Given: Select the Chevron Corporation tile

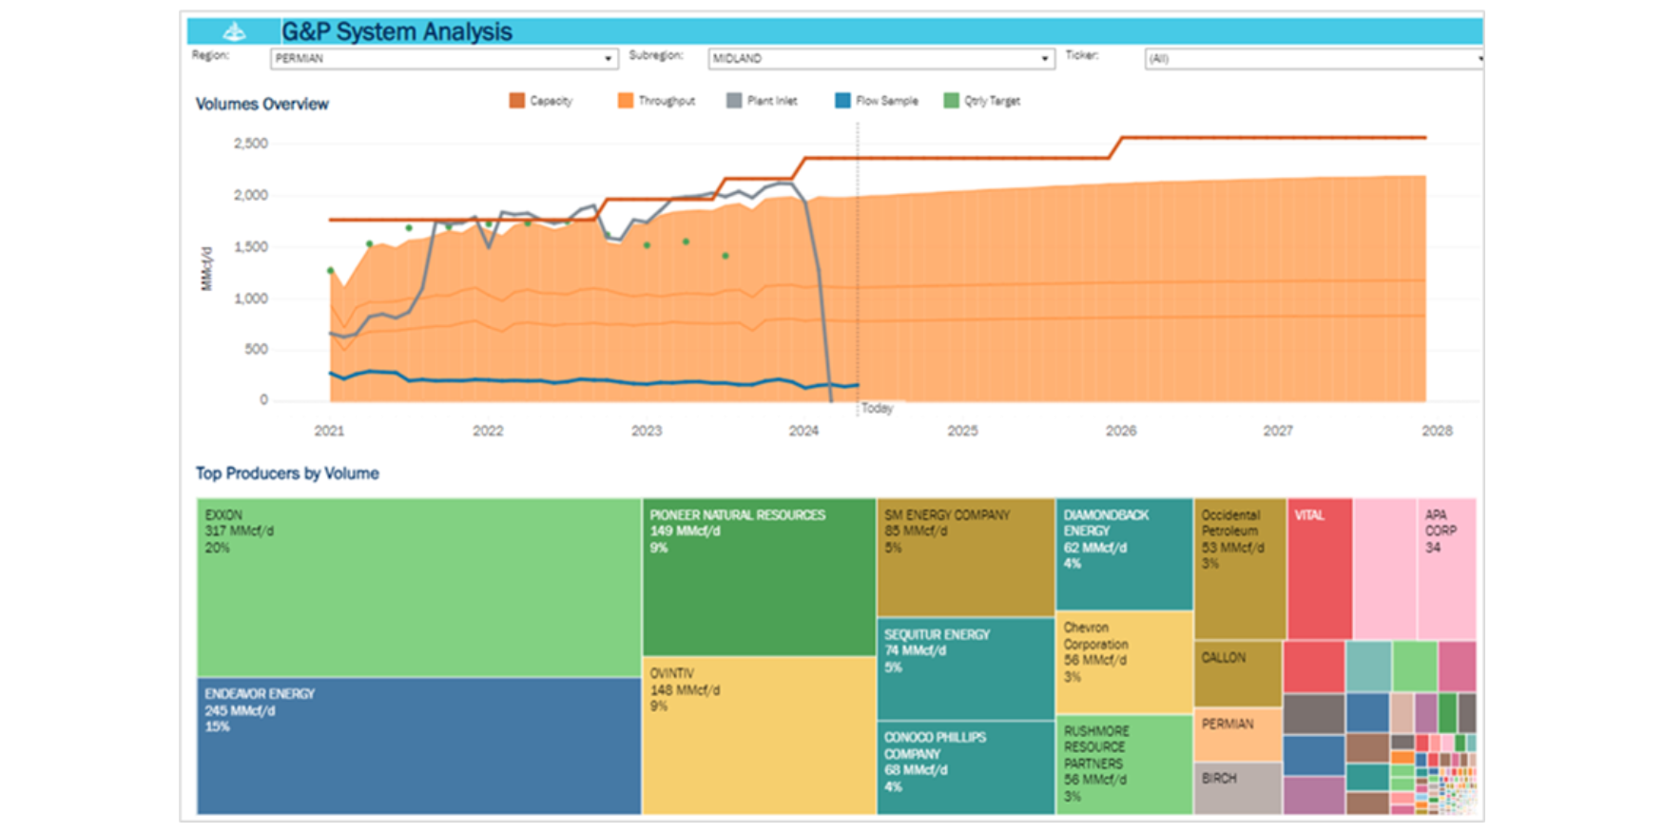Looking at the screenshot, I should tap(1124, 663).
